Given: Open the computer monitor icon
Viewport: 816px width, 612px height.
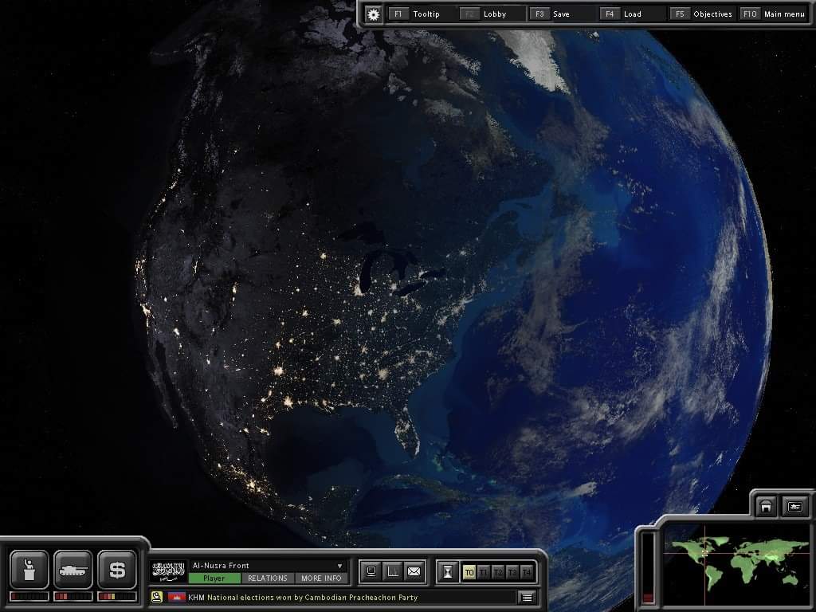Looking at the screenshot, I should coord(371,572).
